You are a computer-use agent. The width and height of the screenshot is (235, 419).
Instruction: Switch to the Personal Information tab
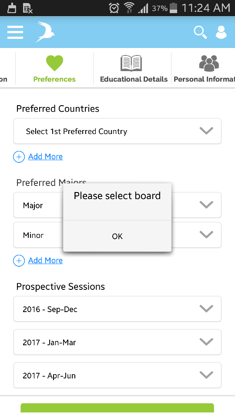pyautogui.click(x=203, y=69)
